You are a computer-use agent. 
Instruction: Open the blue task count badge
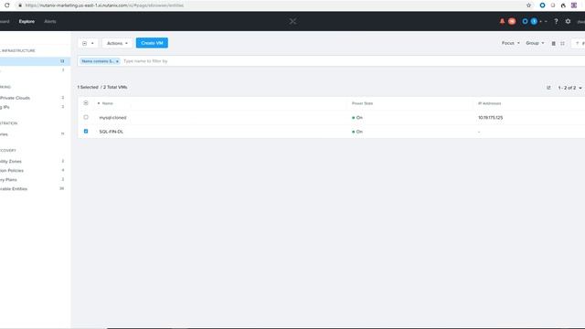(x=534, y=21)
